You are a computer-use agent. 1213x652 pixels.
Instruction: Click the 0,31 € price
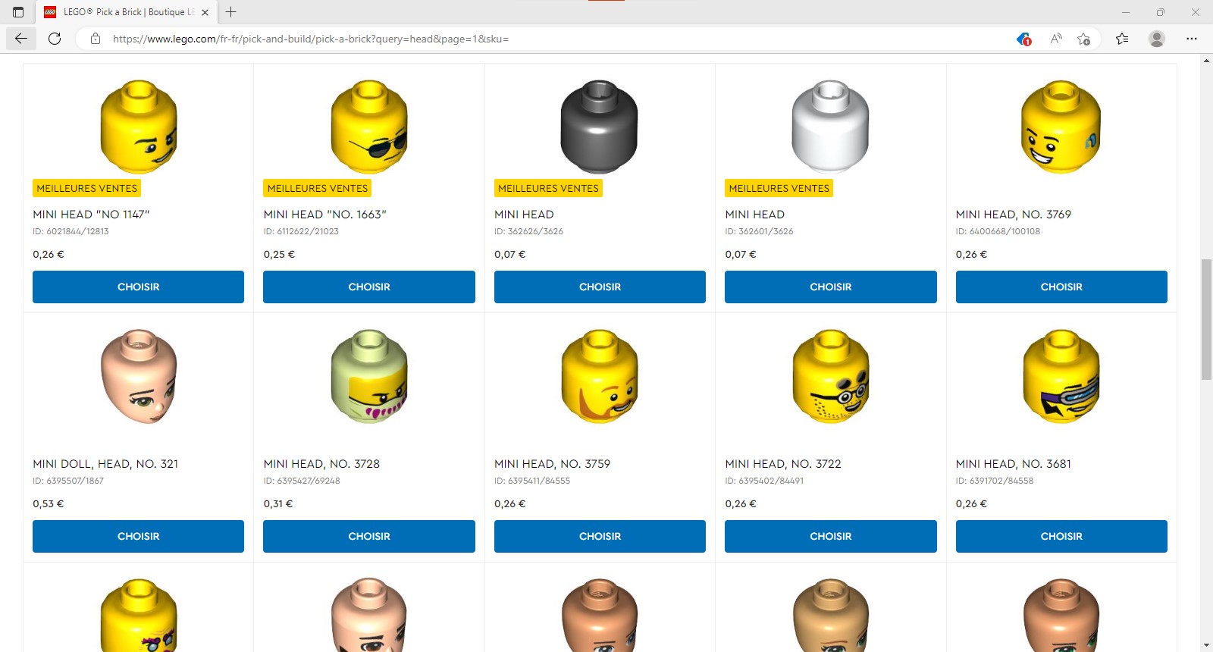point(278,503)
